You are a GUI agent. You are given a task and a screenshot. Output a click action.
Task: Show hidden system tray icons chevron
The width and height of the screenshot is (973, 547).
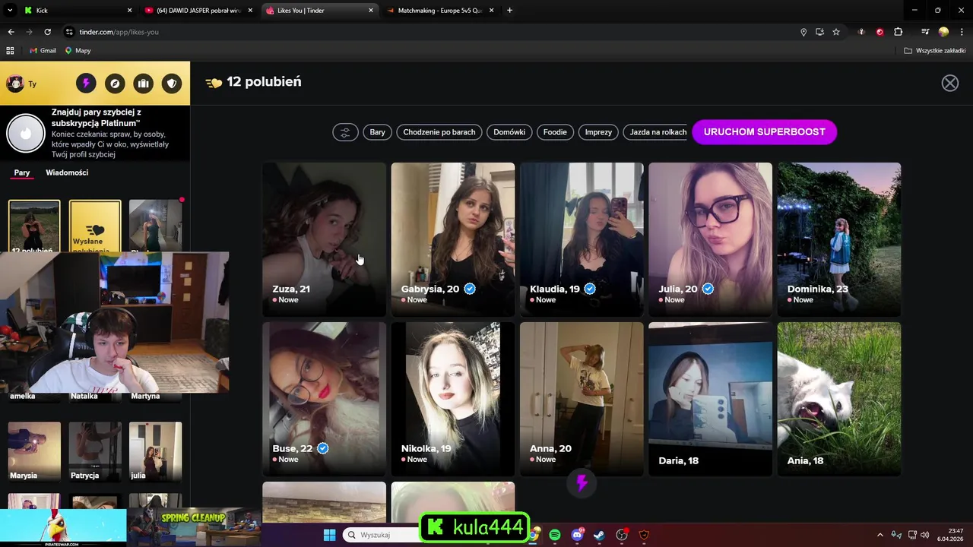pyautogui.click(x=880, y=535)
